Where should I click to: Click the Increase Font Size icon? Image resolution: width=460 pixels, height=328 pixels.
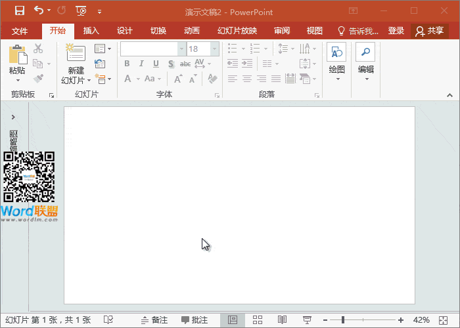click(178, 79)
